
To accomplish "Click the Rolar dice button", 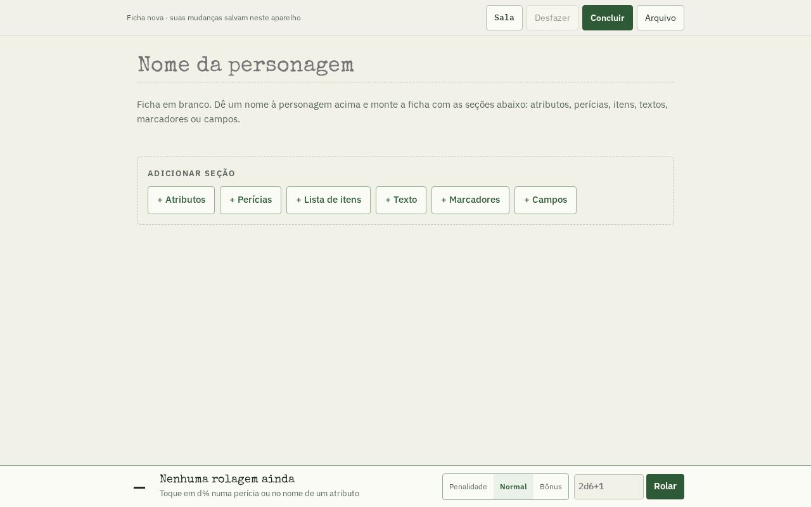I will (x=665, y=487).
